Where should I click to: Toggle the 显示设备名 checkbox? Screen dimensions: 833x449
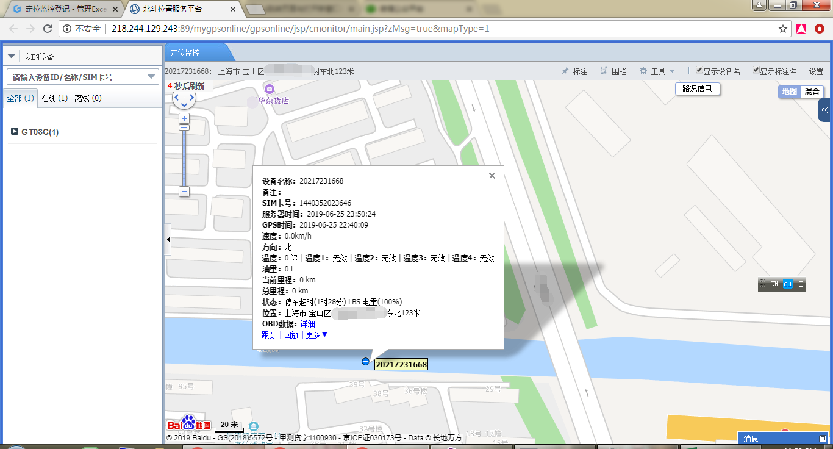coord(699,70)
